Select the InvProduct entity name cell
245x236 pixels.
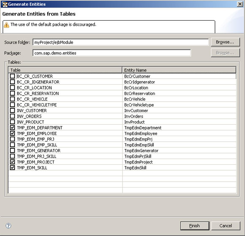coord(179,122)
